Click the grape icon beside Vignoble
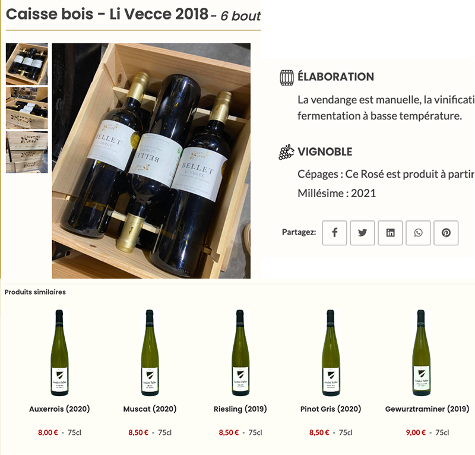Viewport: 475px width, 455px height. [286, 152]
